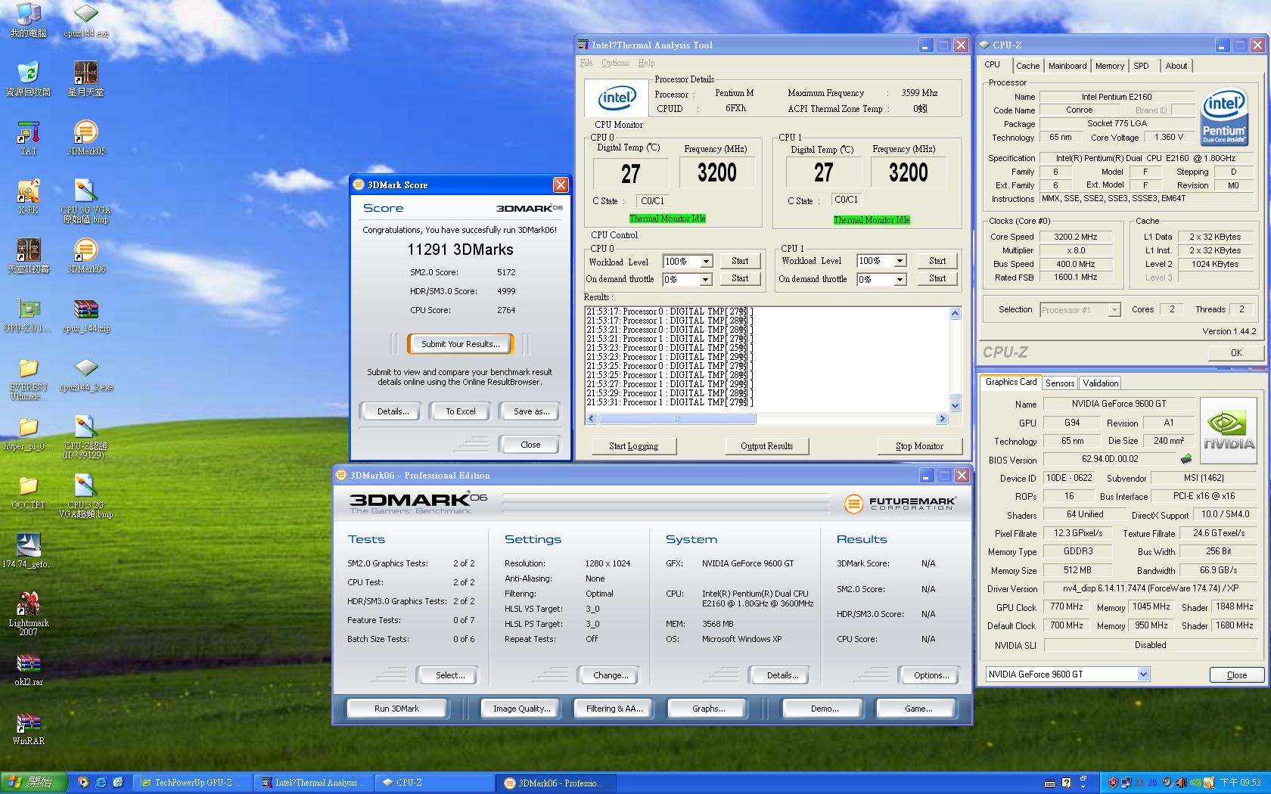Open the 3DMark05 desktop icon
This screenshot has width=1271, height=794.
point(85,138)
